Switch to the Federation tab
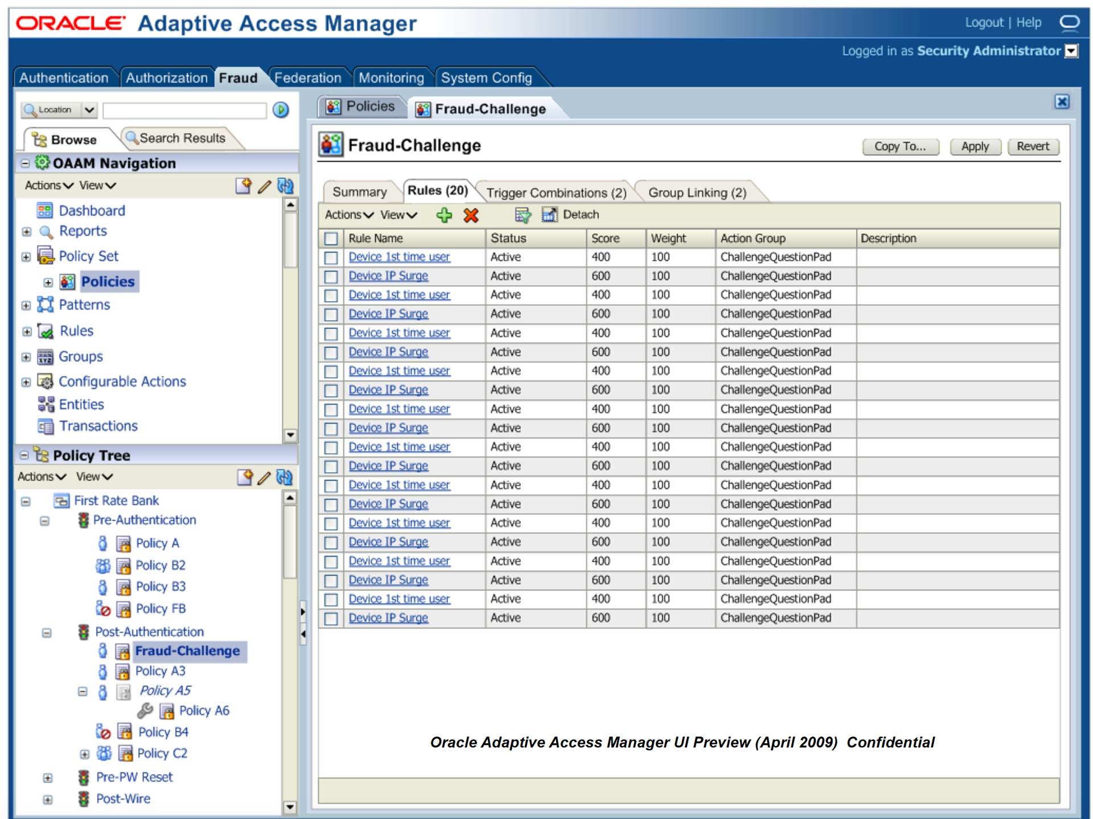Viewport: 1093px width, 819px height. (307, 78)
